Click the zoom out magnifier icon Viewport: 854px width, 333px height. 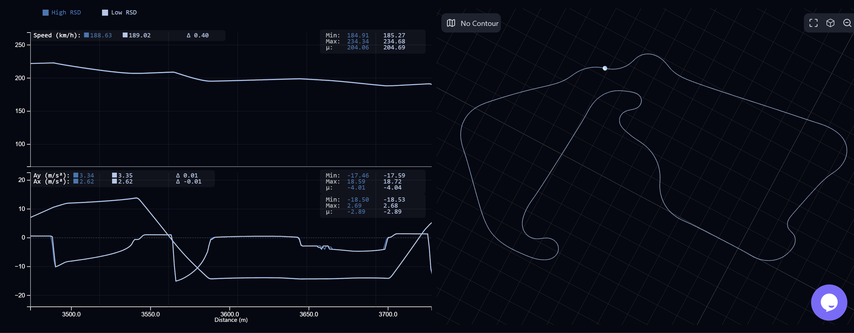[847, 23]
